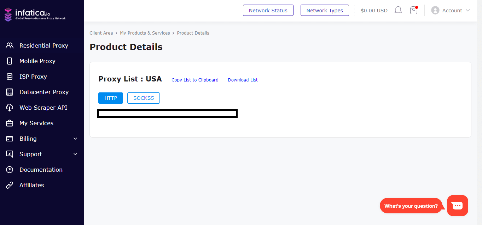Image resolution: width=482 pixels, height=225 pixels.
Task: Open the Account dropdown arrow
Action: point(468,10)
